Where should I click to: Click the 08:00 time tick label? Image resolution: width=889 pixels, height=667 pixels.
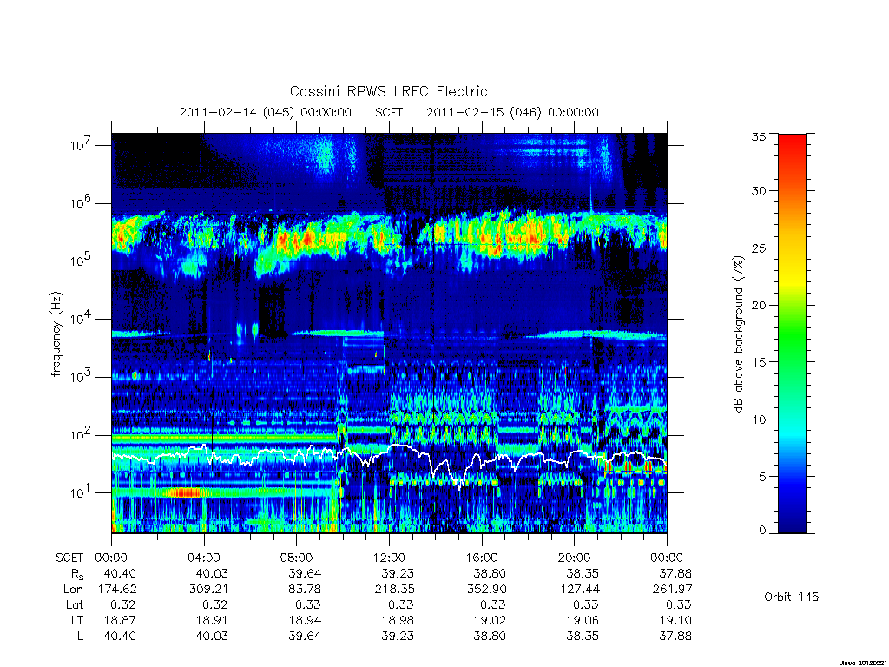point(297,558)
